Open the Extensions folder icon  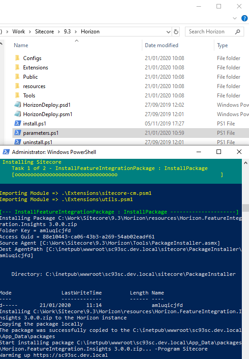pos(17,67)
